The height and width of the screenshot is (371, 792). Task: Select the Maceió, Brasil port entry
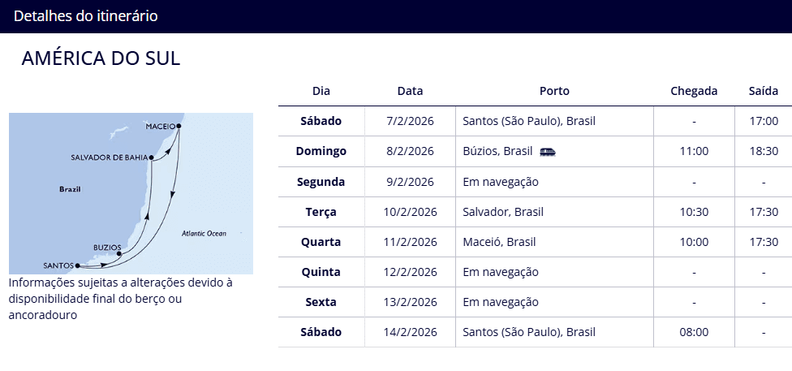pos(499,242)
